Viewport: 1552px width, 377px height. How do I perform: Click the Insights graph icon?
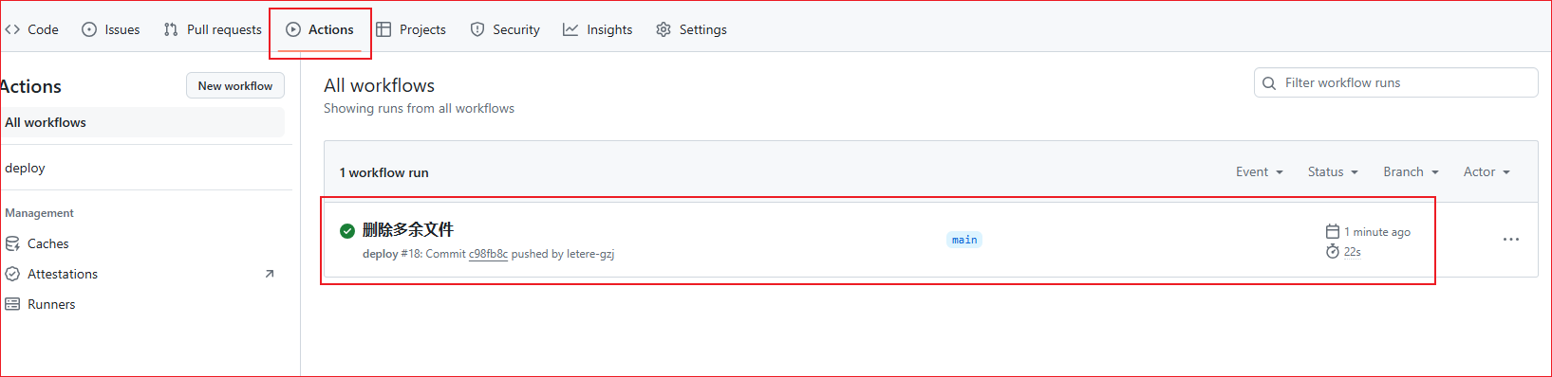point(570,29)
